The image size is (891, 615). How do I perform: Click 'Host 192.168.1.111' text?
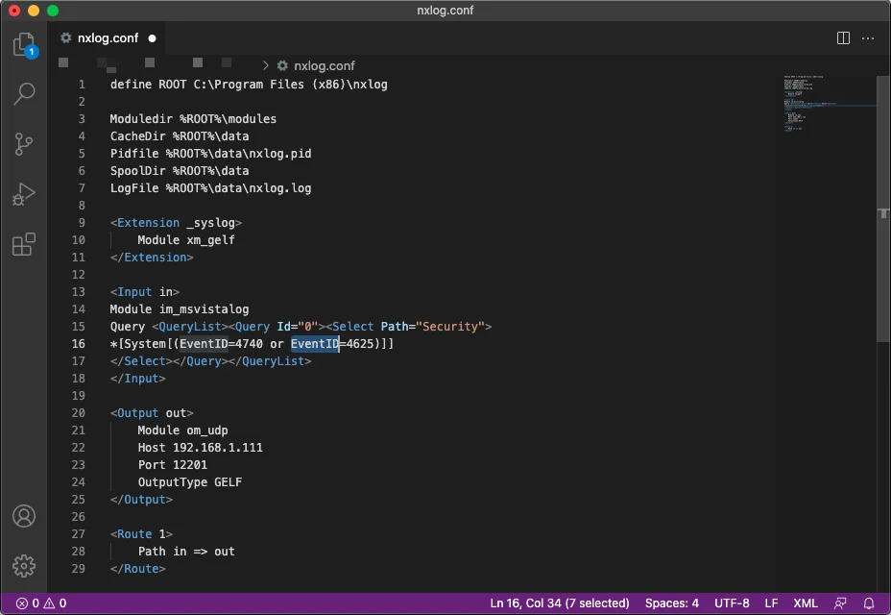[201, 448]
